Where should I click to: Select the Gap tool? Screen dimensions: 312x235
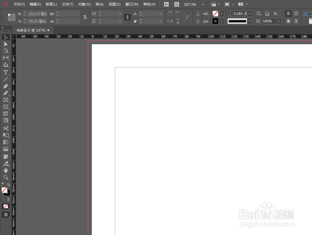pyautogui.click(x=6, y=58)
